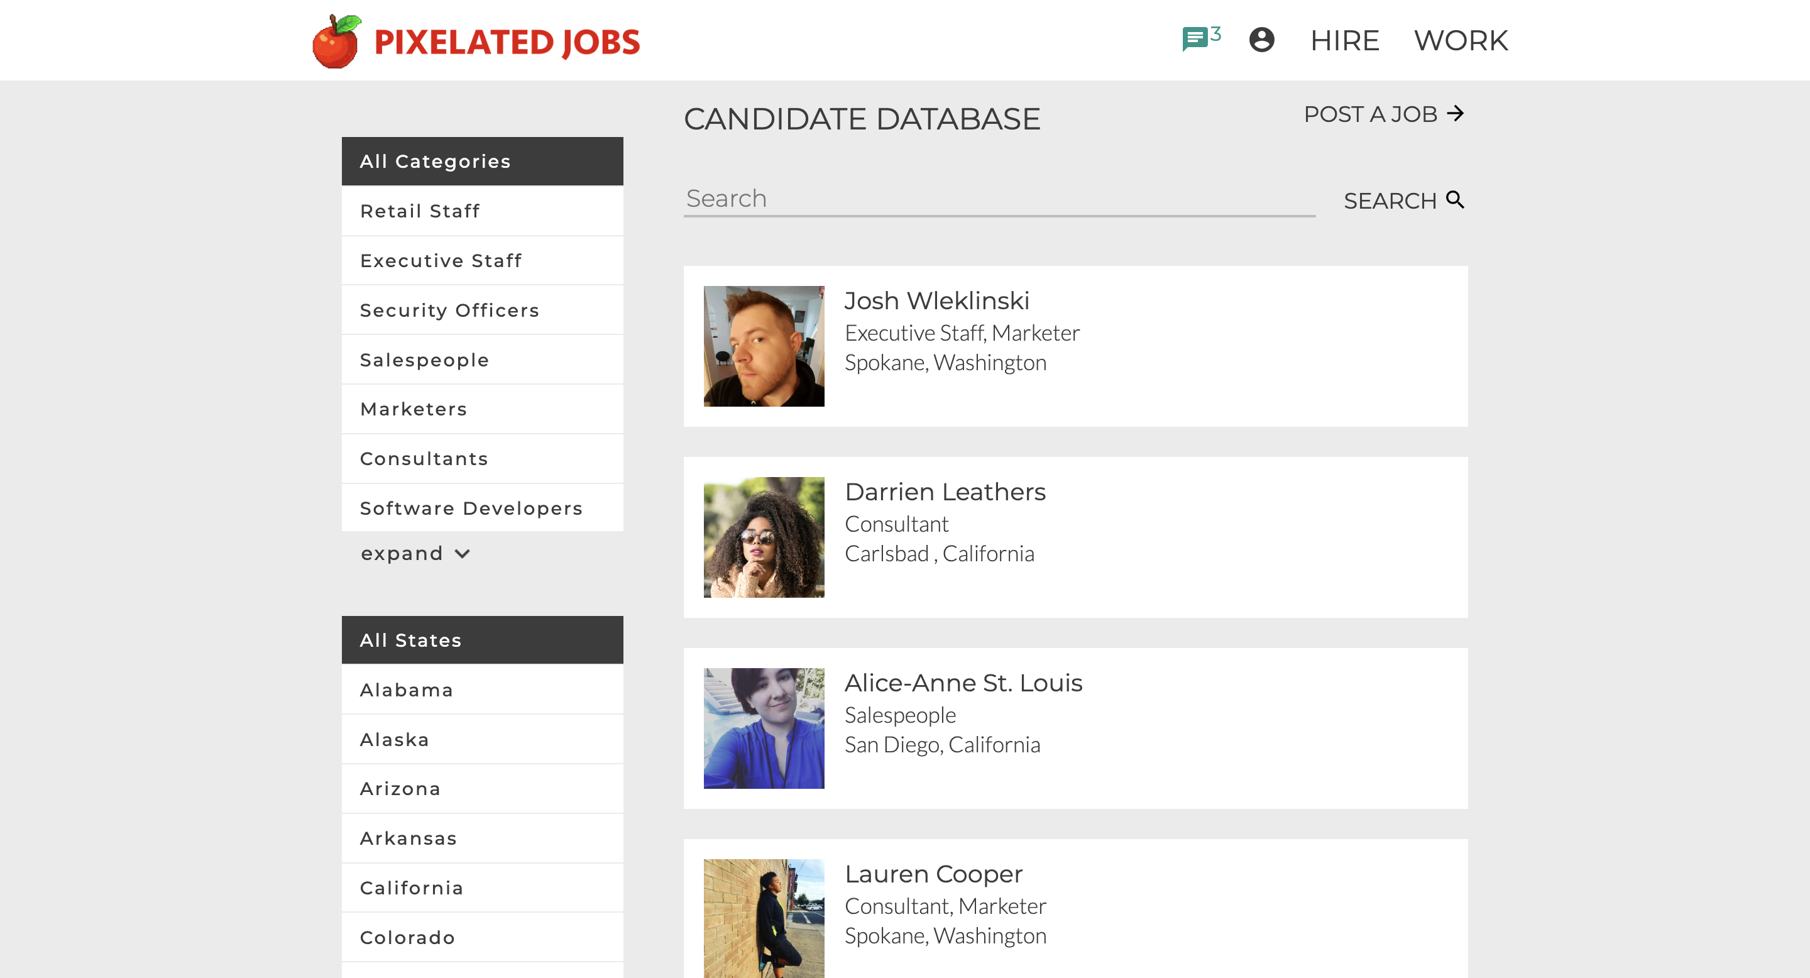Screen dimensions: 1810x978
Task: Open the WORK menu
Action: [1460, 41]
